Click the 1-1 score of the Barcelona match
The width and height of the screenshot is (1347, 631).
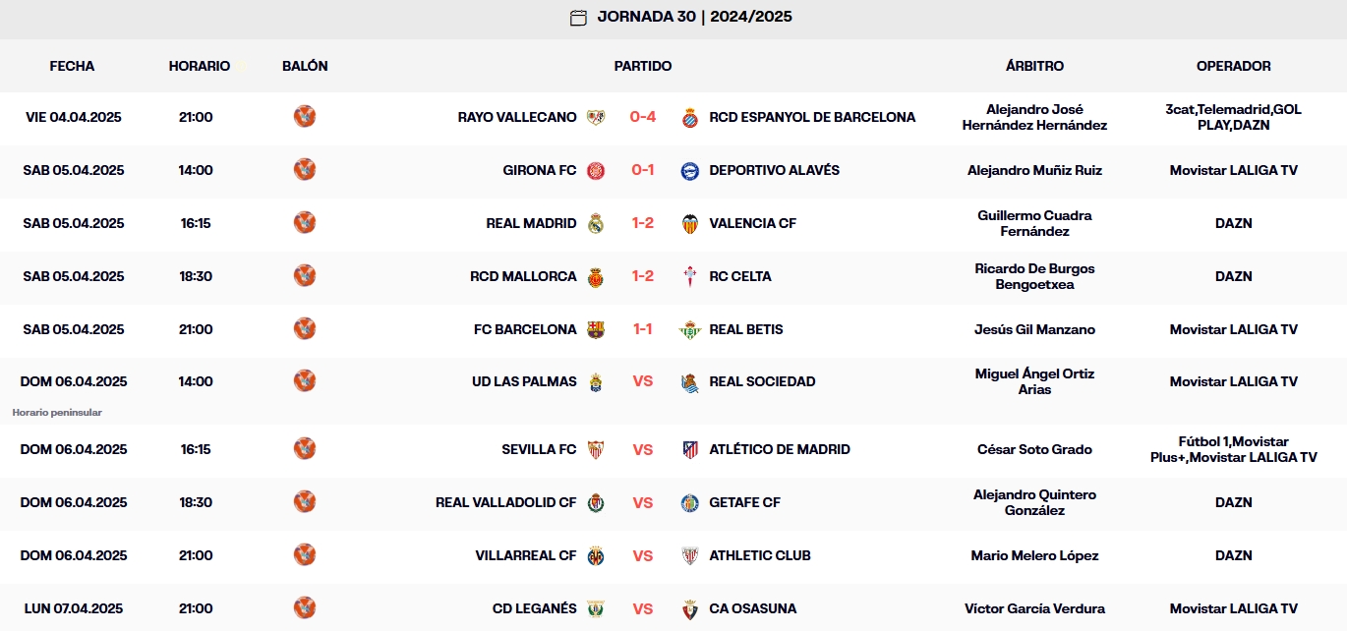[642, 329]
